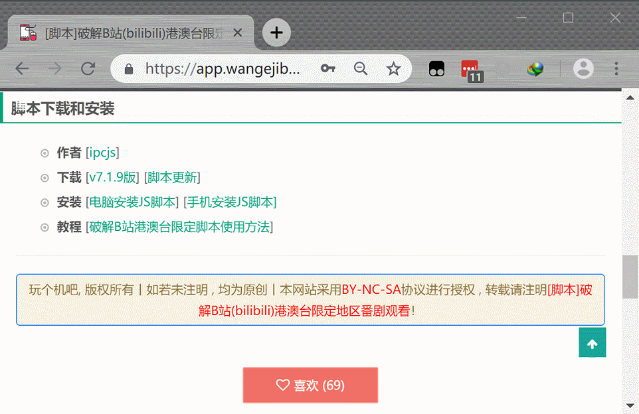Click the green back-to-top arrow button
The image size is (639, 414).
pyautogui.click(x=592, y=343)
